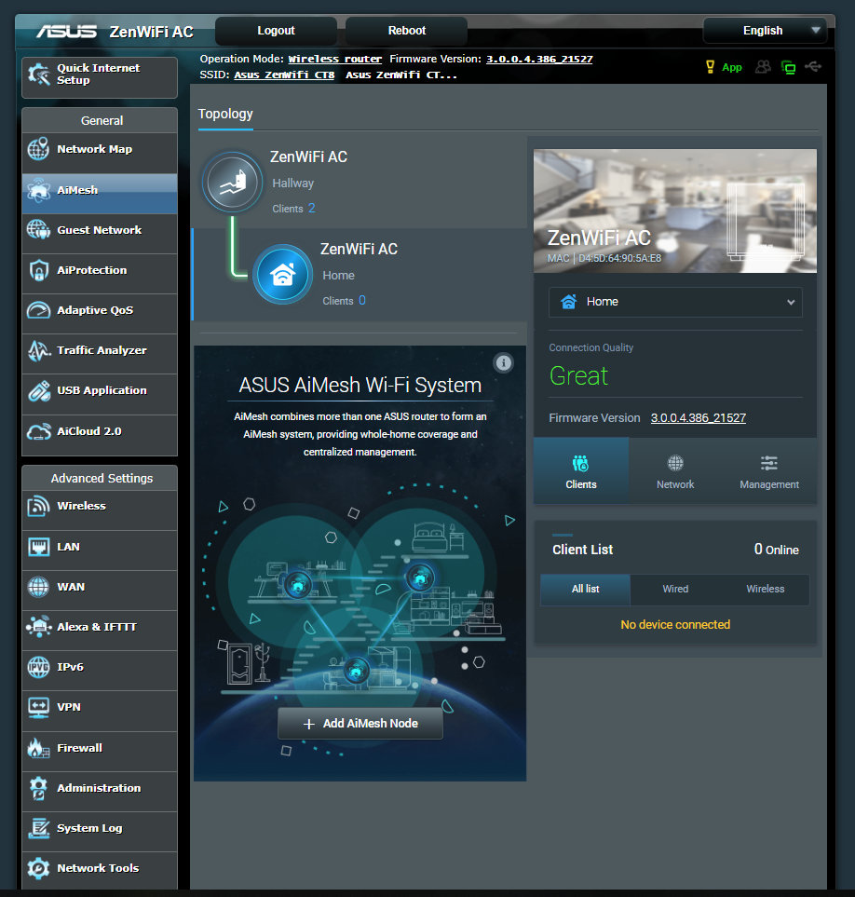Select the Home mesh node icon
The image size is (855, 897).
282,274
